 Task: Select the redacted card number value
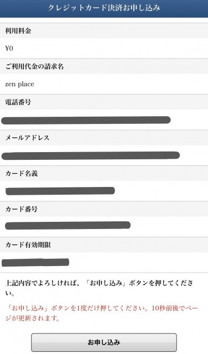(67, 226)
